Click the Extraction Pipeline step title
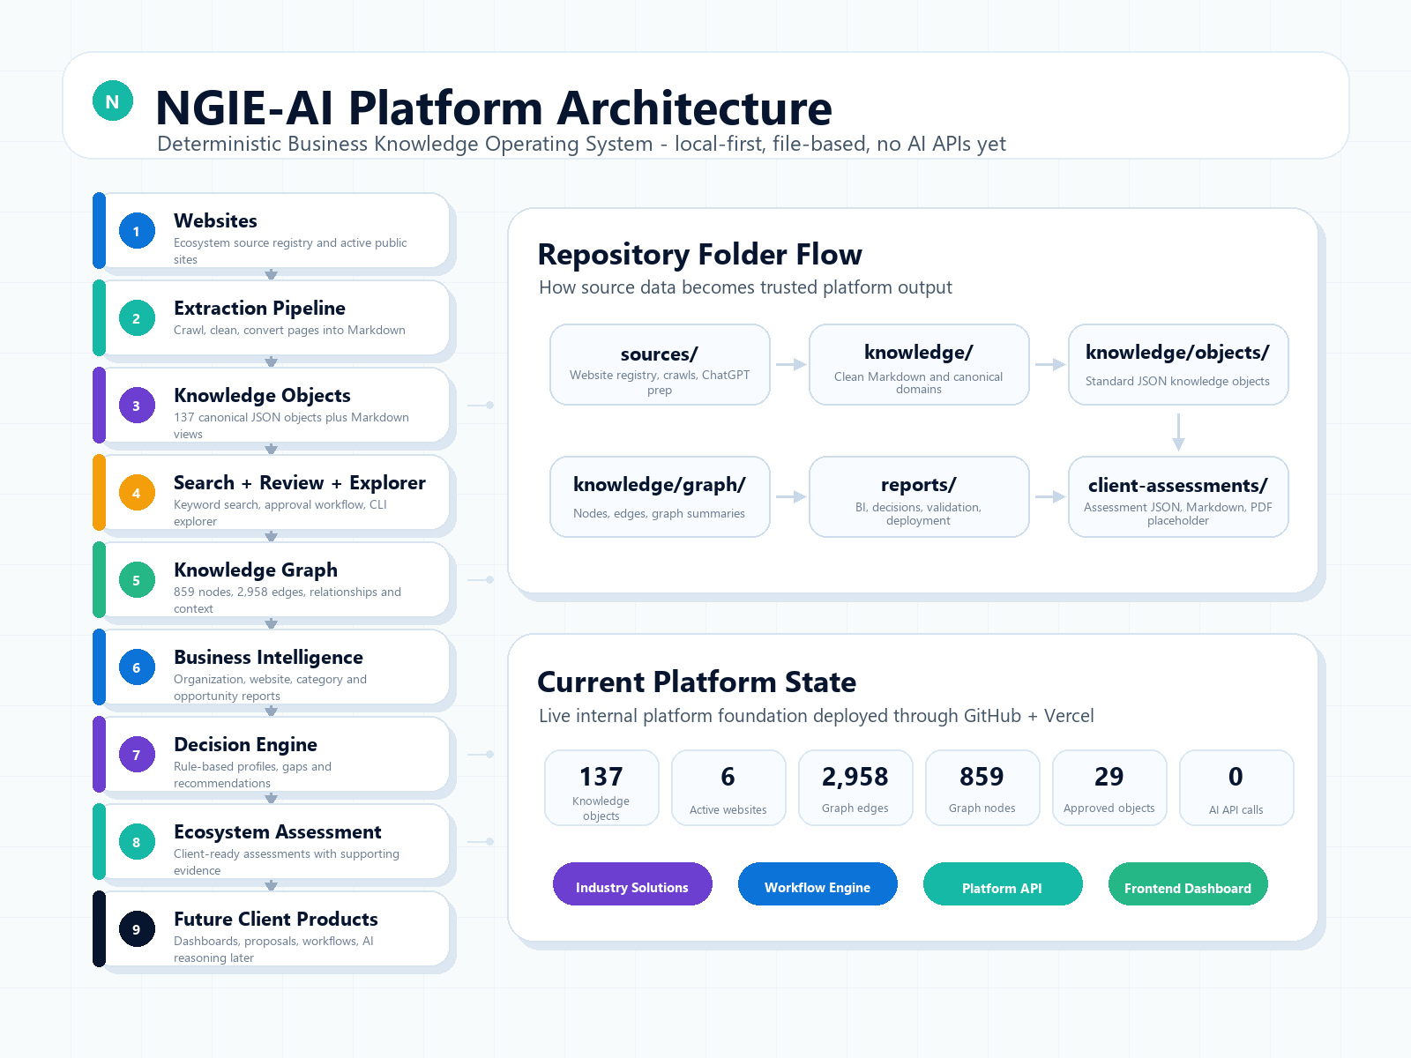The height and width of the screenshot is (1058, 1411). coord(259,309)
